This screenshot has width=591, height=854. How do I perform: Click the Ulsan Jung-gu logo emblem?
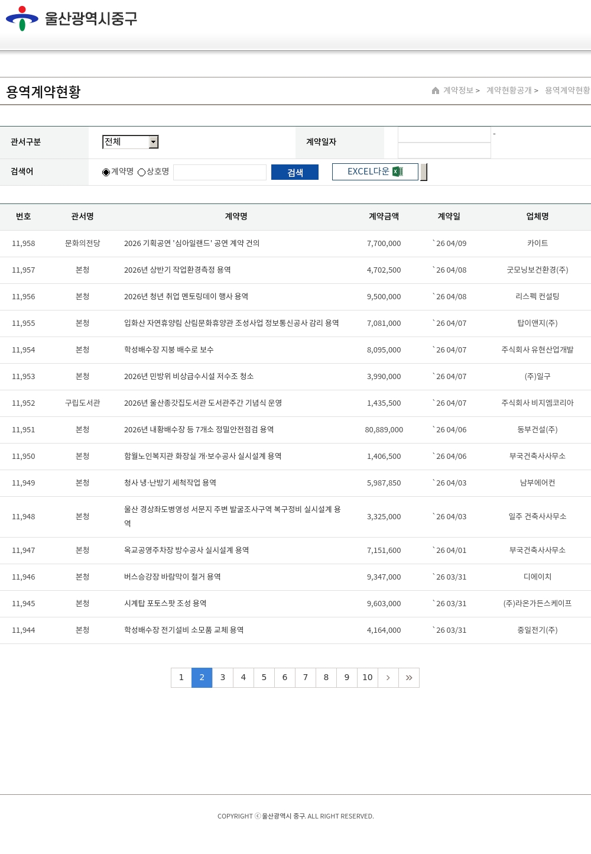coord(22,18)
